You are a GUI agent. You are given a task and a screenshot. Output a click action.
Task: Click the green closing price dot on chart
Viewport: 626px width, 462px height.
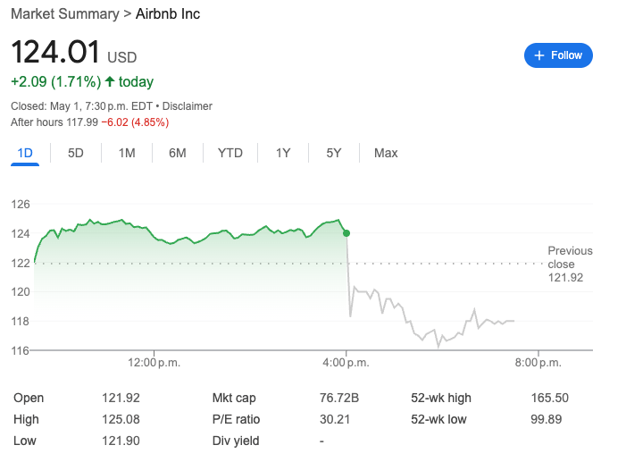346,233
